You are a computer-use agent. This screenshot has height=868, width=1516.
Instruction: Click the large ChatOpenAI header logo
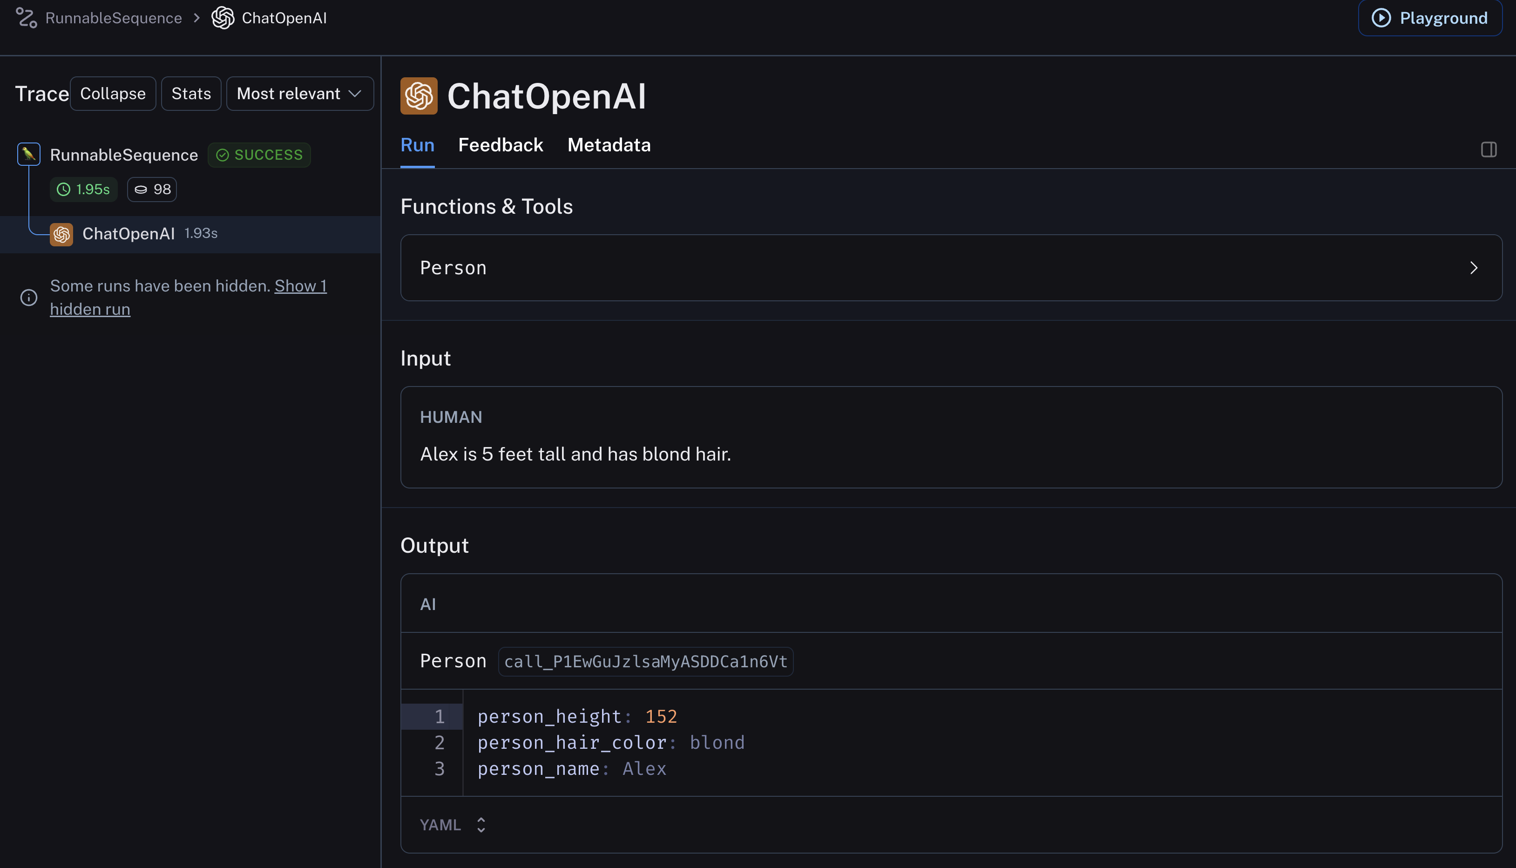pos(418,96)
